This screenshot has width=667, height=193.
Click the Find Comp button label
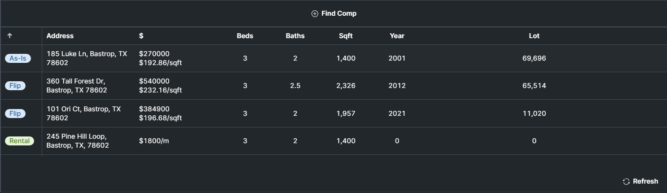339,13
